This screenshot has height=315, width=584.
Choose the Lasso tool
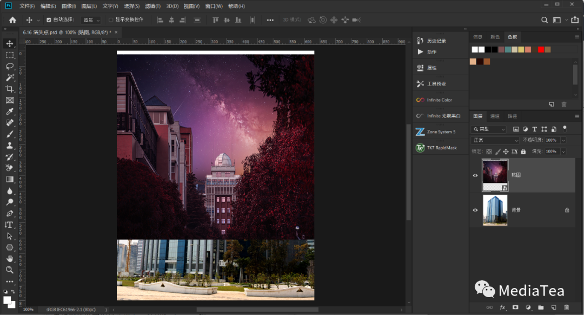coord(10,67)
